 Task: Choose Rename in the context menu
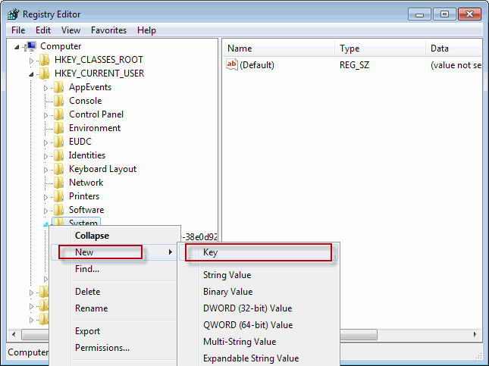coord(114,308)
